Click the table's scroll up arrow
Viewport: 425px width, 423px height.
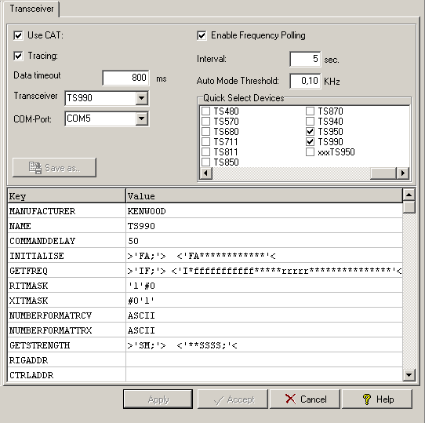(409, 195)
